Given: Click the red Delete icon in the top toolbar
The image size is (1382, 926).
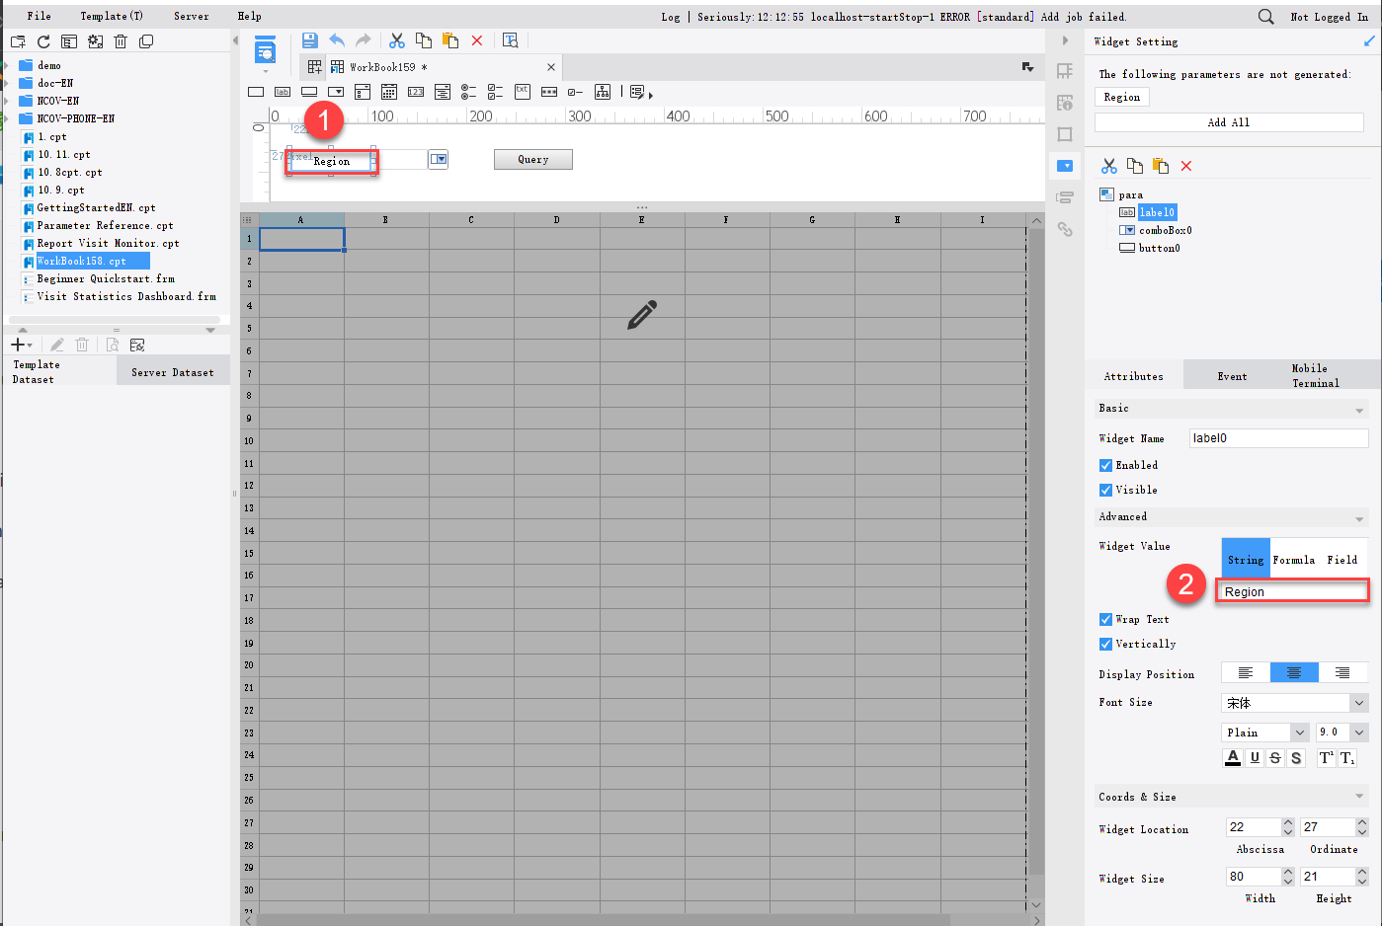Looking at the screenshot, I should [477, 40].
